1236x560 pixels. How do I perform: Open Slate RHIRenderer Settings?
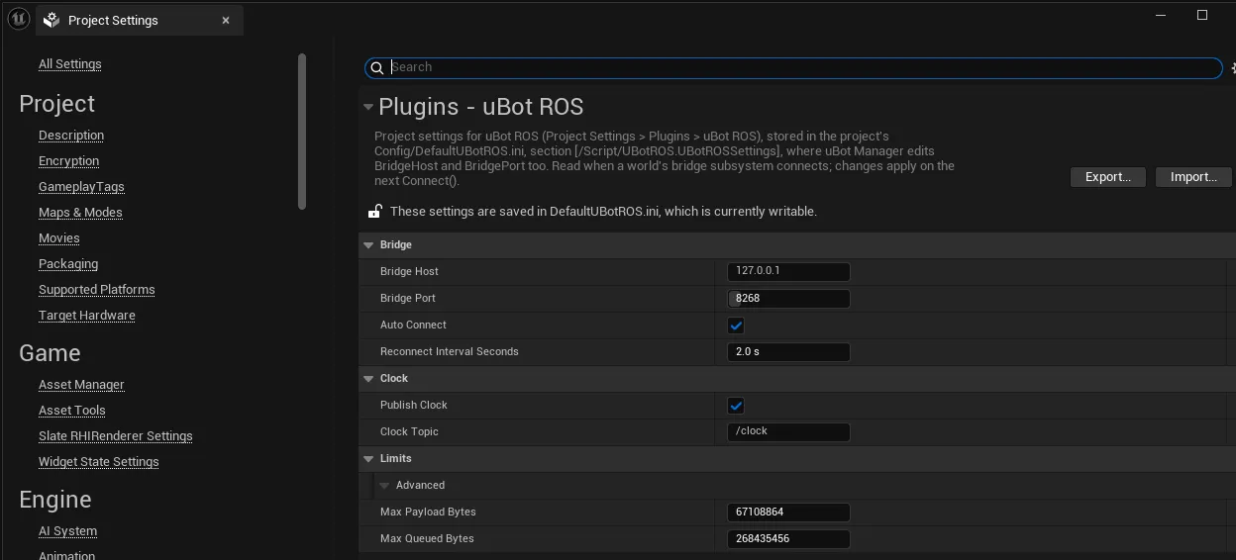click(116, 436)
